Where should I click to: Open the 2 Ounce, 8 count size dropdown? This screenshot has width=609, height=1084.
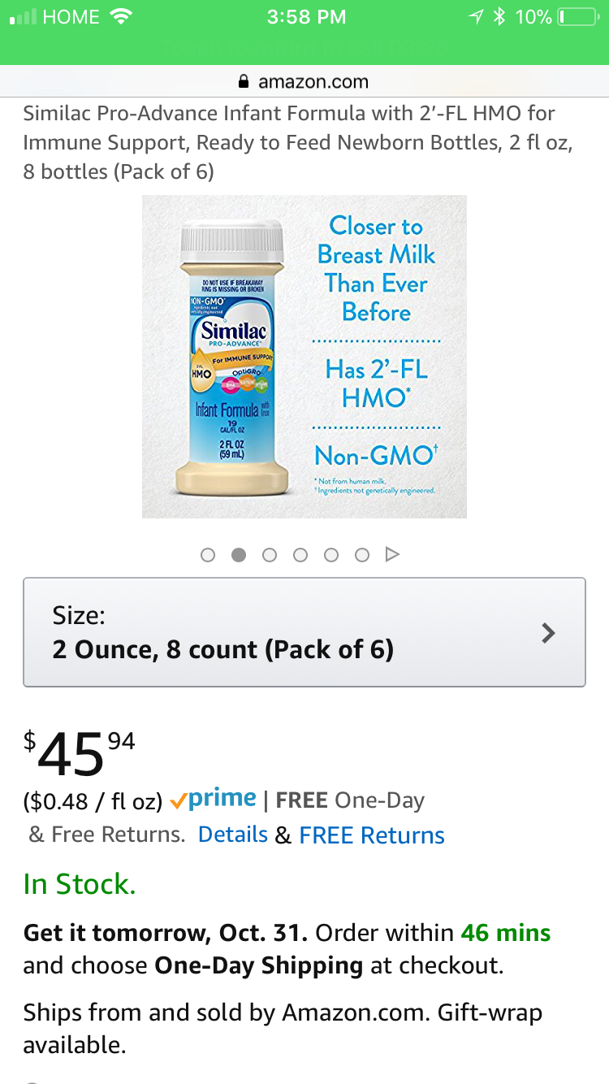304,632
